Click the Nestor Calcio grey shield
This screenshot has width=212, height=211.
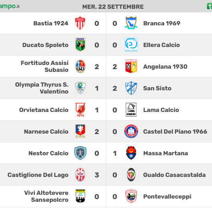click(x=80, y=153)
